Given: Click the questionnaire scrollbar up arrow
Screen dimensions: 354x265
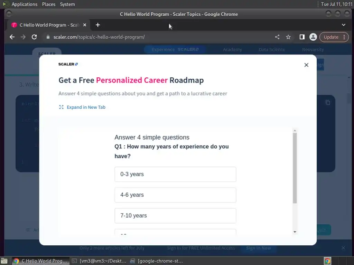Looking at the screenshot, I should [295, 131].
